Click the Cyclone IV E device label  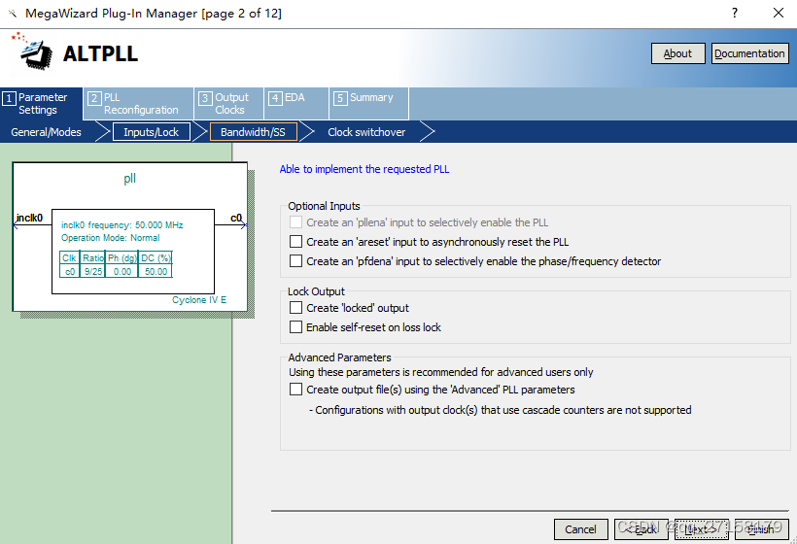(x=199, y=299)
